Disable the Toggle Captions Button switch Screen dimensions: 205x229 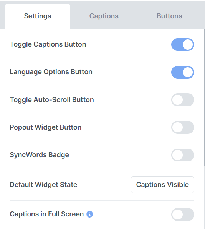click(183, 45)
